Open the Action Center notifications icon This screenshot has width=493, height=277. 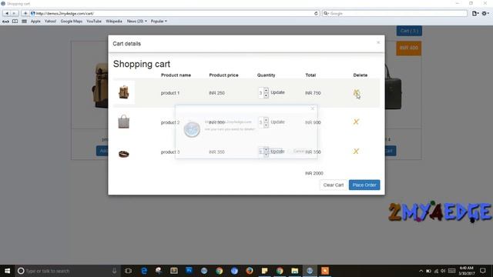point(483,271)
